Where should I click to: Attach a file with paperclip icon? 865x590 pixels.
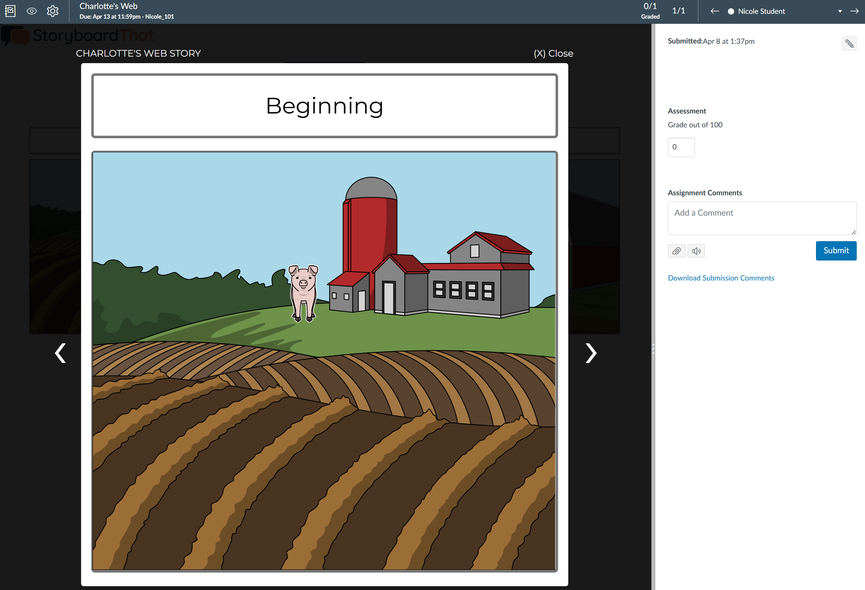pos(676,251)
